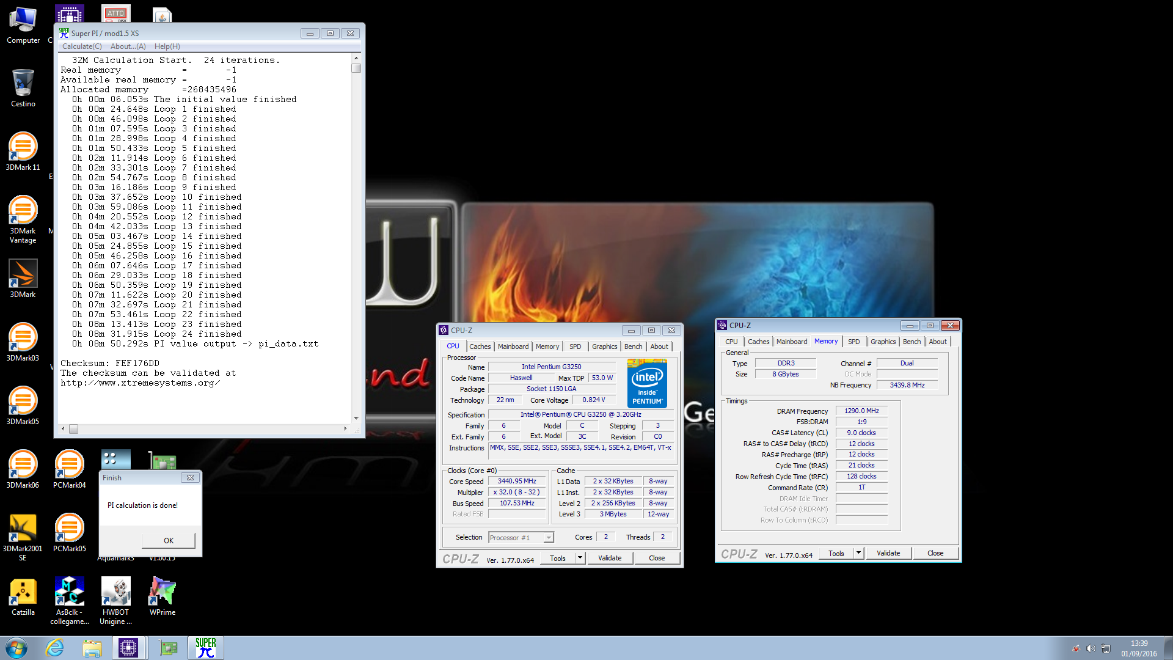
Task: Open the Catzilla desktop shortcut
Action: tap(23, 596)
